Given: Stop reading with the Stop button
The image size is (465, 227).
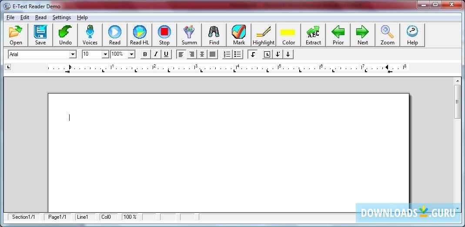Looking at the screenshot, I should pyautogui.click(x=164, y=35).
